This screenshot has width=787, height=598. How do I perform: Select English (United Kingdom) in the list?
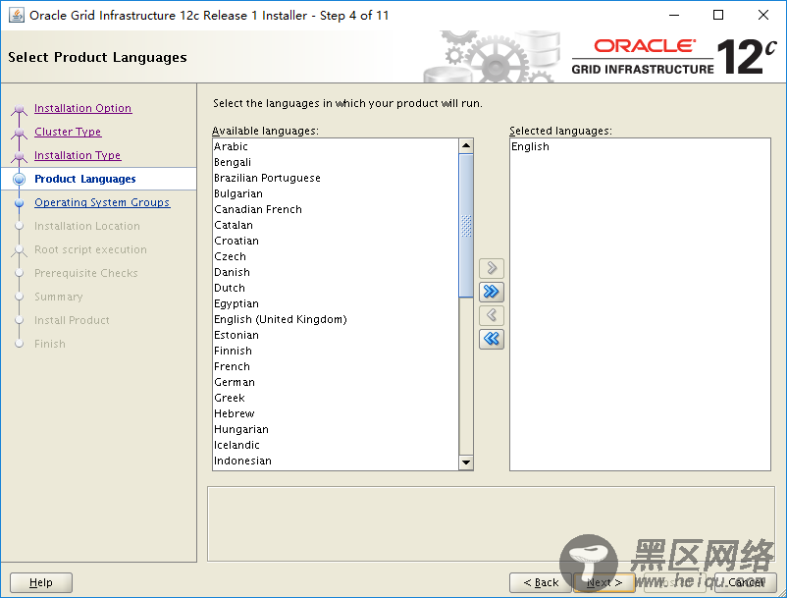336,319
